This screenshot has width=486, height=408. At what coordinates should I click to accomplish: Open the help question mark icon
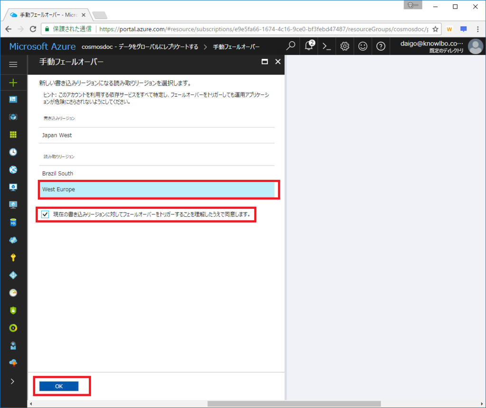click(381, 46)
